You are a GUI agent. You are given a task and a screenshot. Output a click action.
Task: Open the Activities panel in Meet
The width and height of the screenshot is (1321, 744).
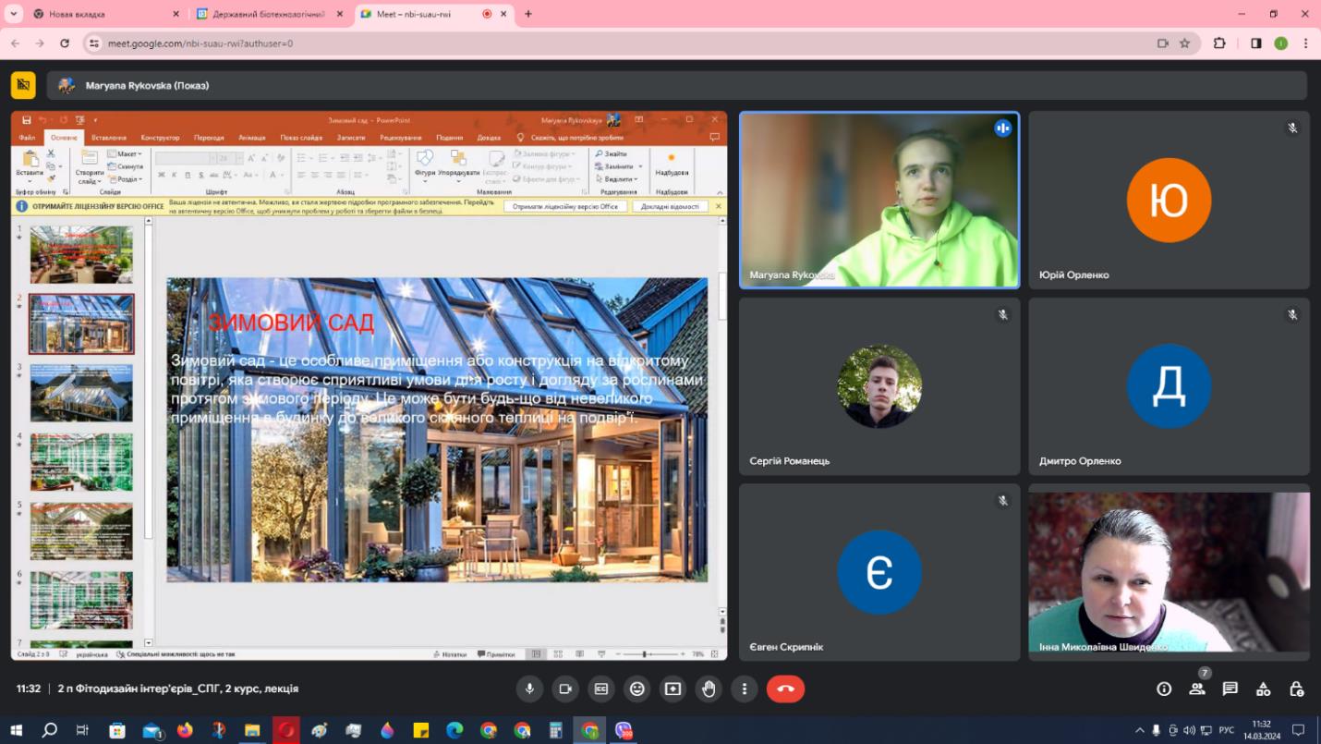click(1263, 689)
